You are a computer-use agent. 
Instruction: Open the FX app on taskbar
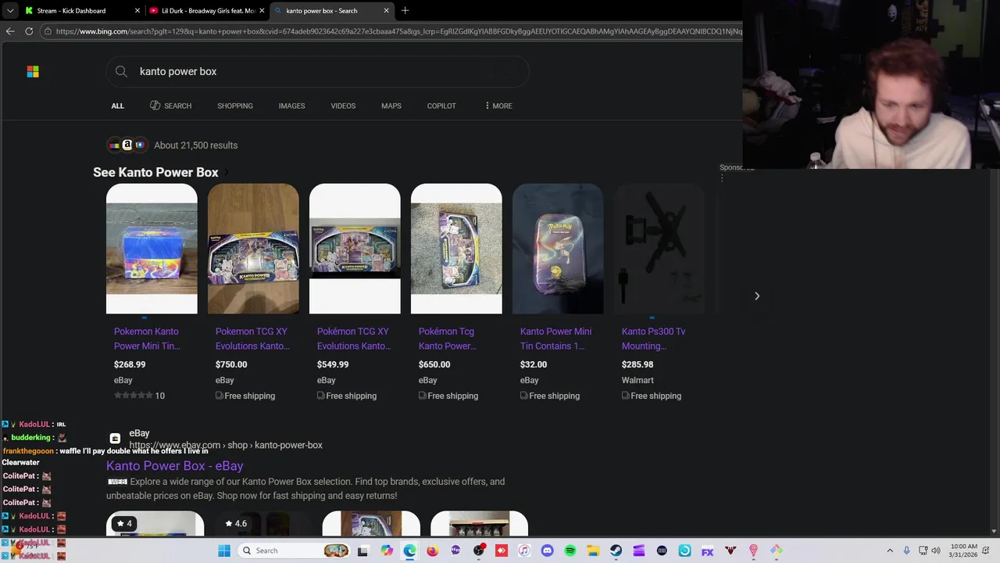coord(707,550)
